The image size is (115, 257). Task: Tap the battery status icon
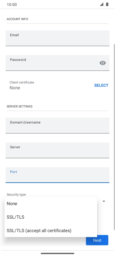[x=107, y=4]
